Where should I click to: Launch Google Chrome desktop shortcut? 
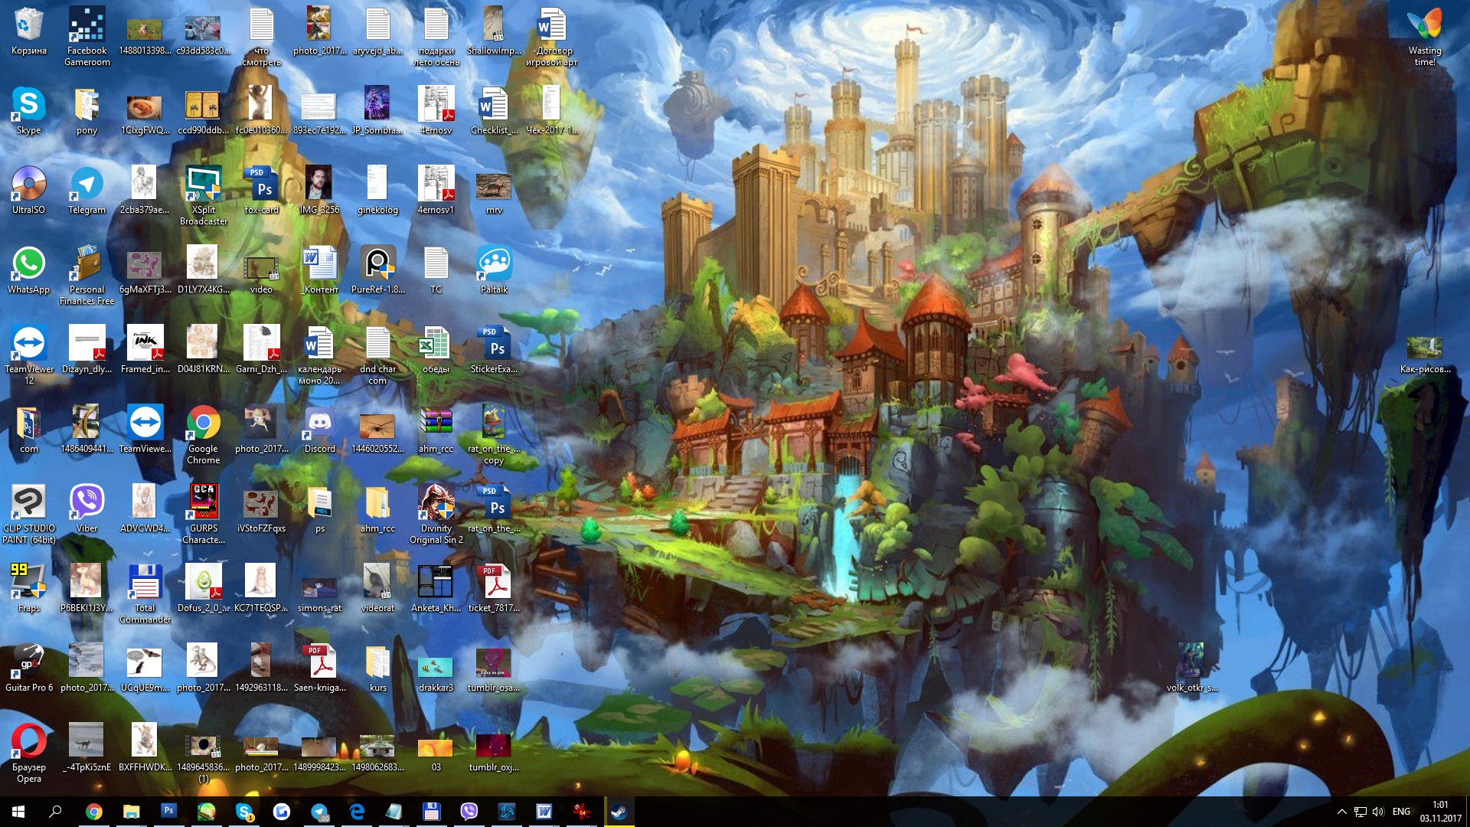pyautogui.click(x=203, y=435)
